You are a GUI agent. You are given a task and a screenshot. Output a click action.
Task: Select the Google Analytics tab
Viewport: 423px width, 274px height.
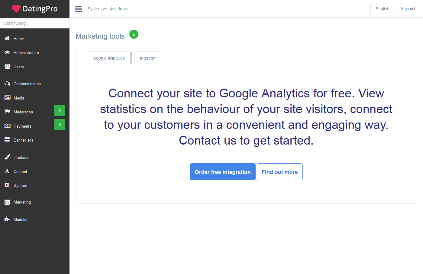(x=109, y=58)
